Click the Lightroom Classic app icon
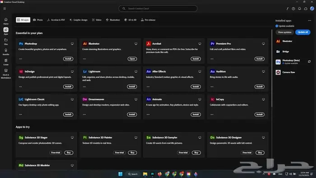 point(21,99)
